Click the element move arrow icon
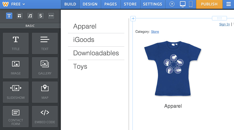Image resolution: width=234 pixels, height=130 pixels. pyautogui.click(x=133, y=19)
